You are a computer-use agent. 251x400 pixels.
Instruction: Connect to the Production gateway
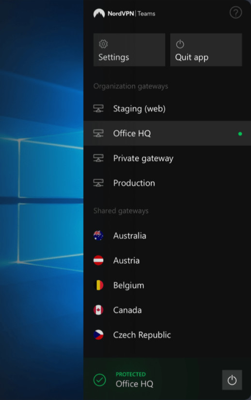[167, 183]
